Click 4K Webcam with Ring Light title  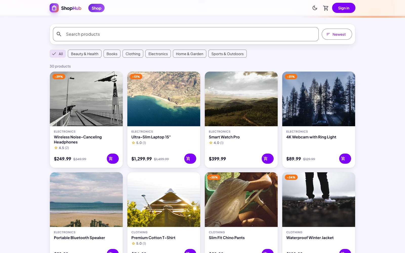pyautogui.click(x=311, y=137)
